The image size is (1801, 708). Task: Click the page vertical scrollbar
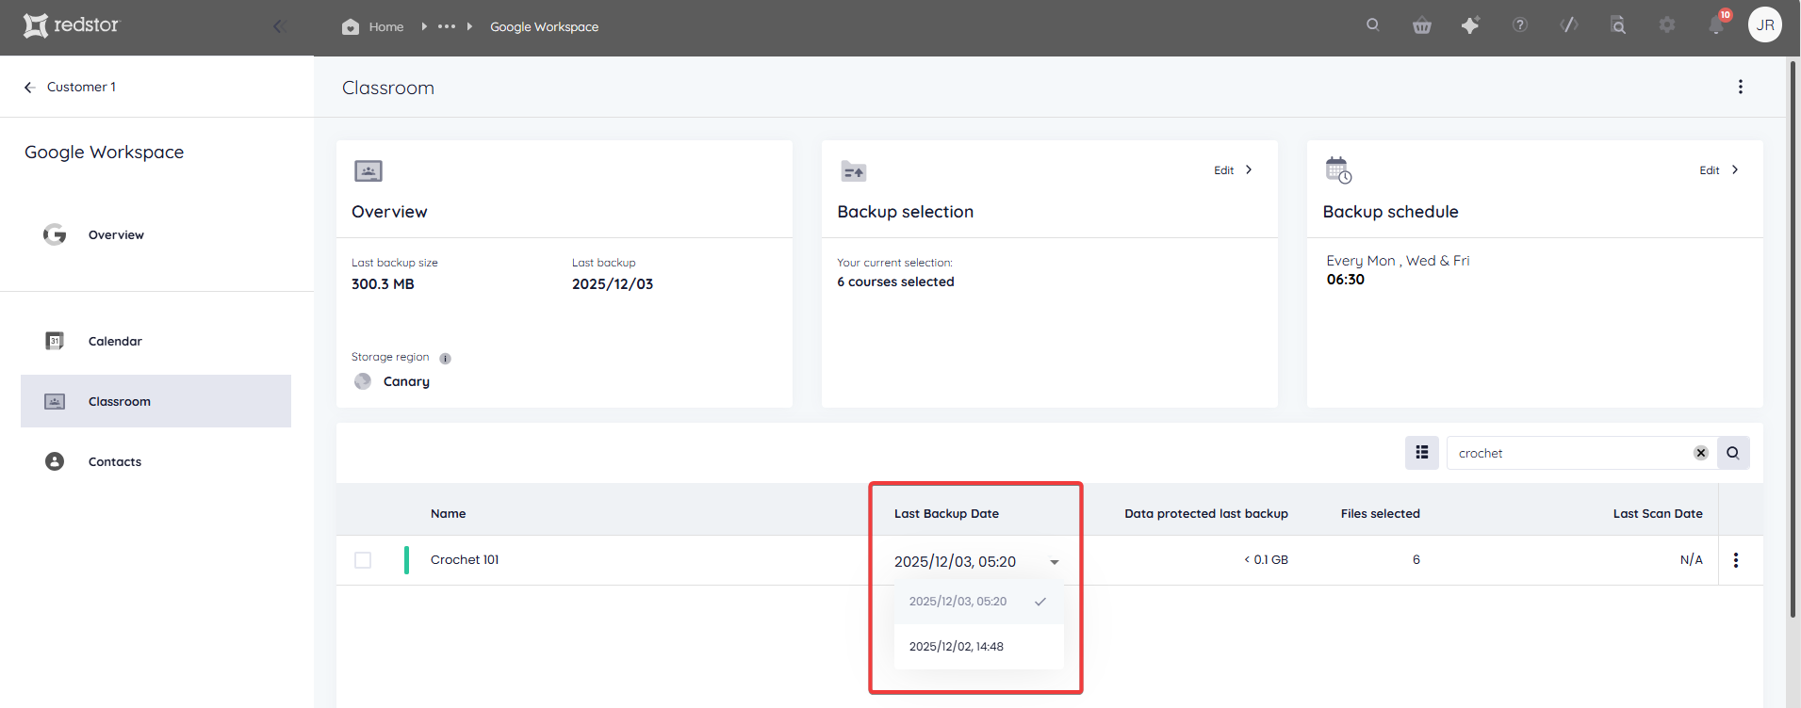(x=1793, y=339)
